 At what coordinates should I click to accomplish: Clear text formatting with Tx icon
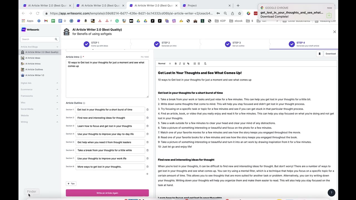point(205,64)
